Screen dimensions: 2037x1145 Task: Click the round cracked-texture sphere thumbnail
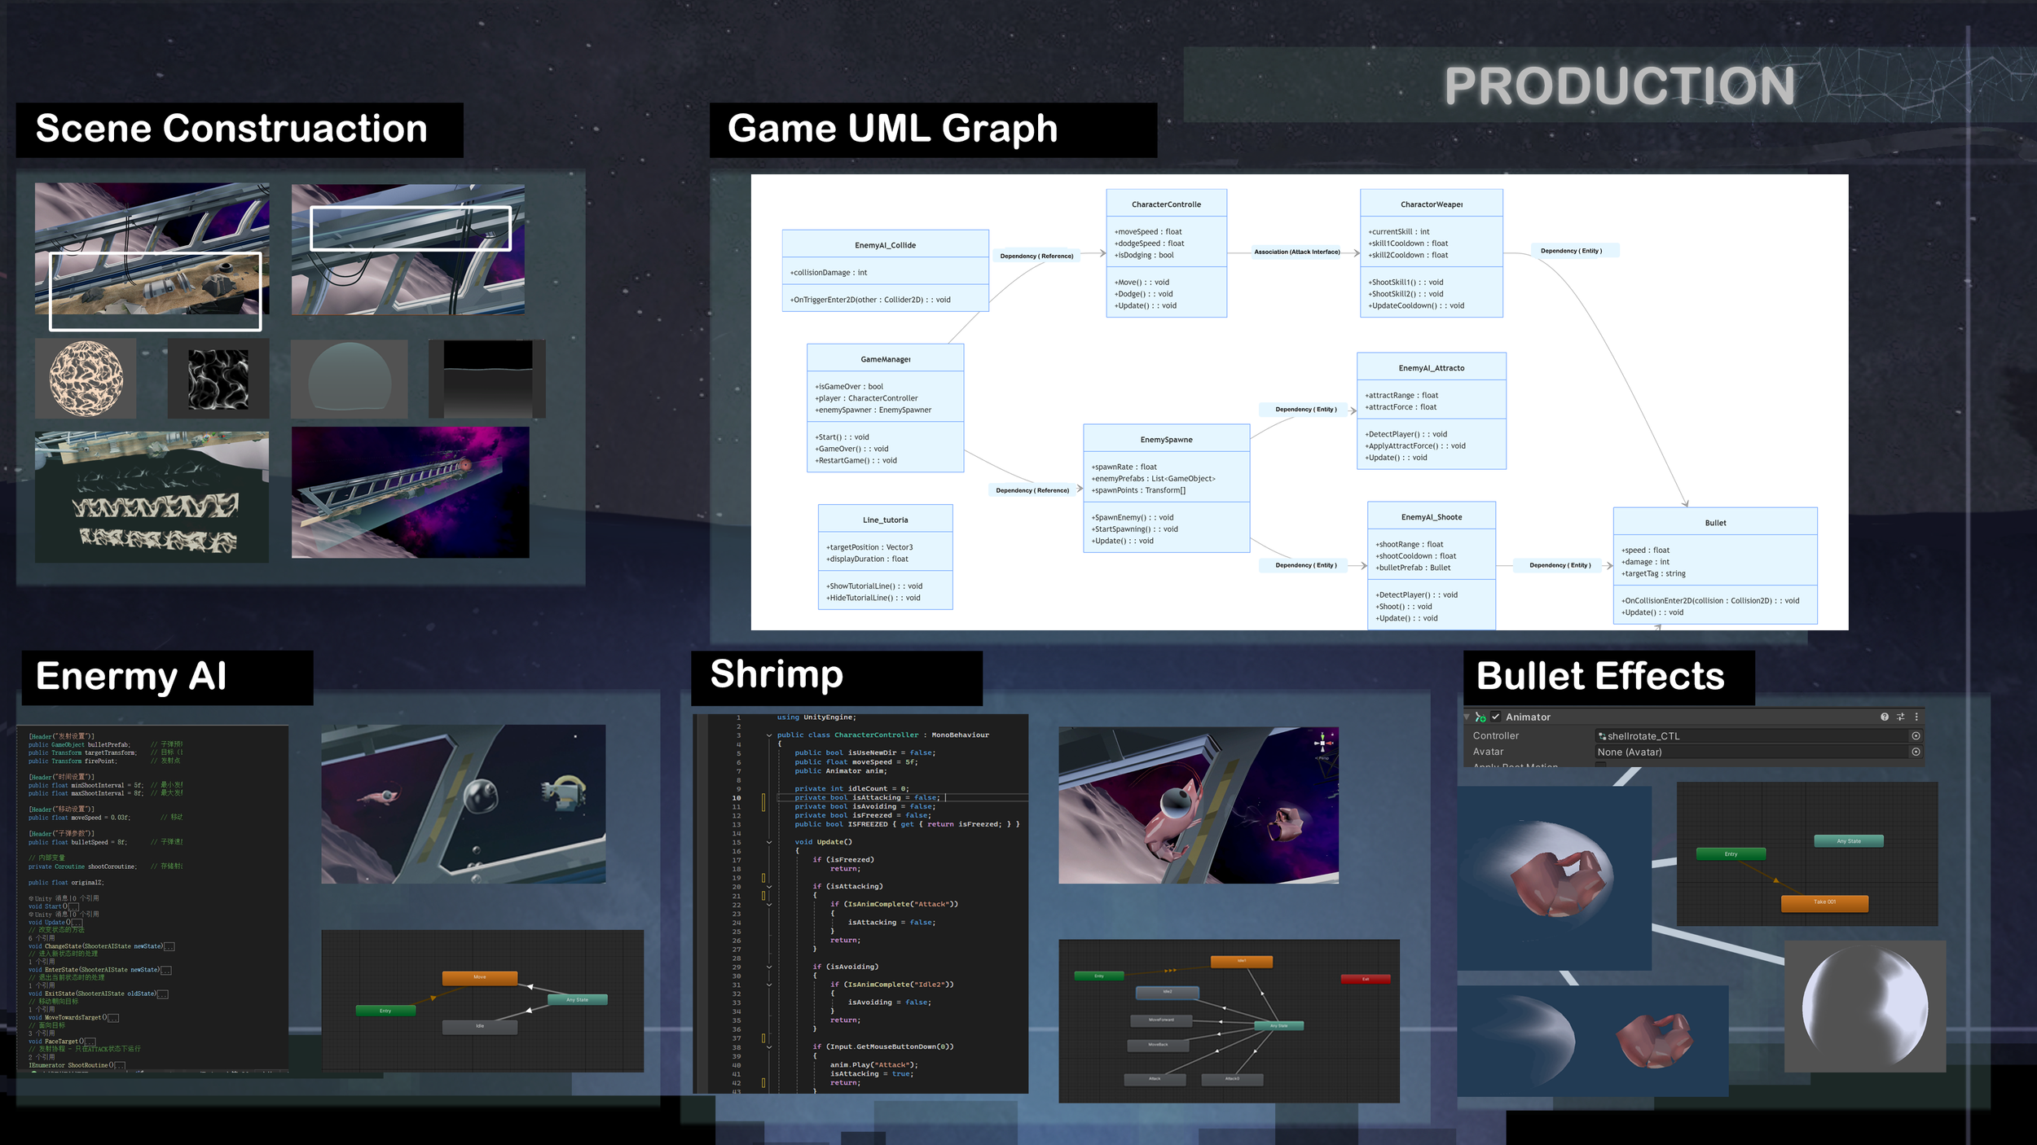pyautogui.click(x=86, y=379)
